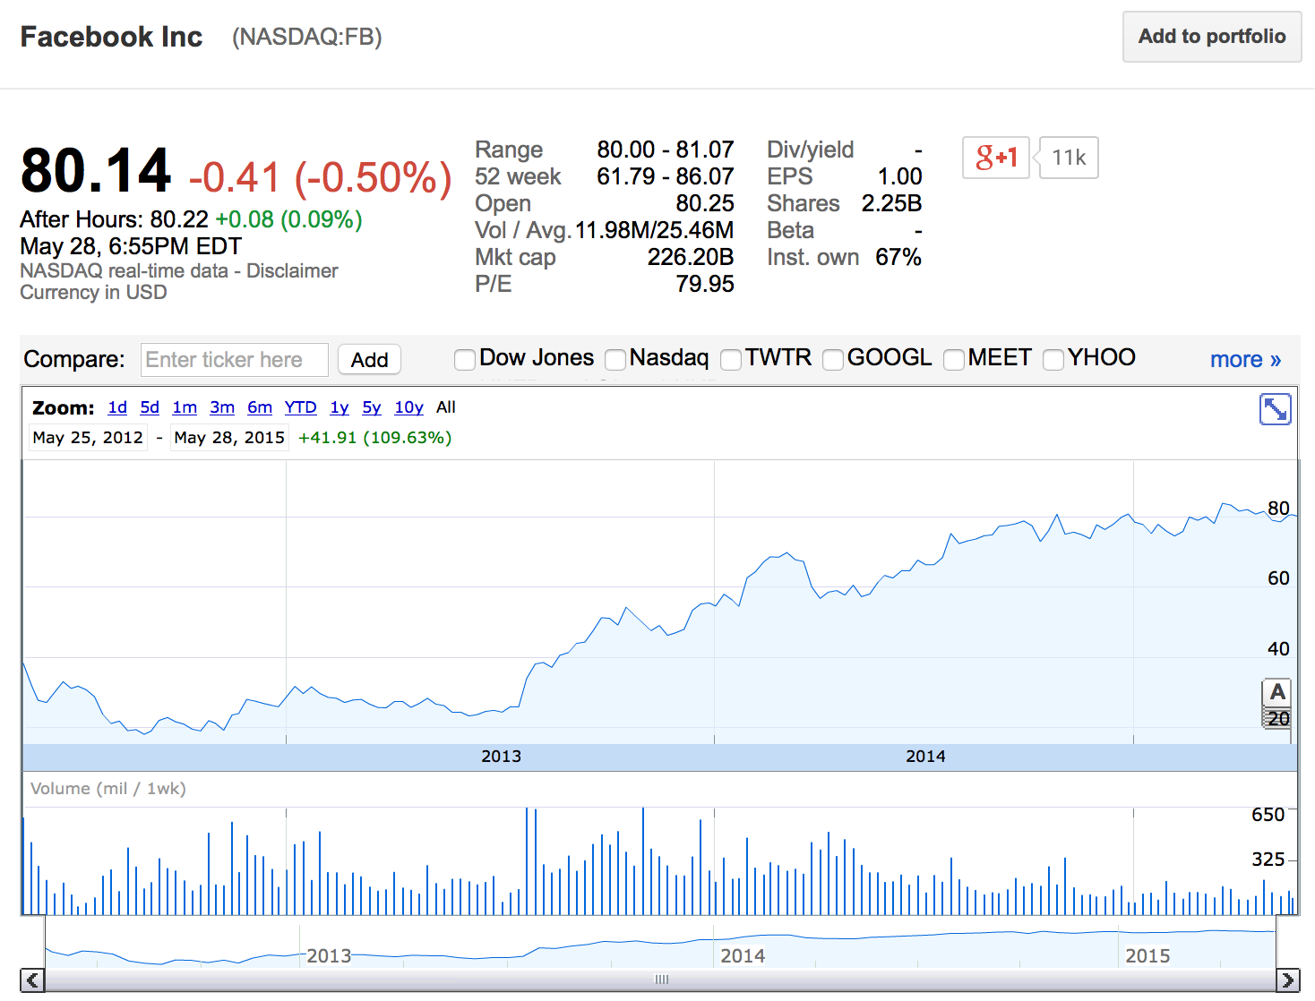
Task: Click the 52 week range value
Action: 666,176
